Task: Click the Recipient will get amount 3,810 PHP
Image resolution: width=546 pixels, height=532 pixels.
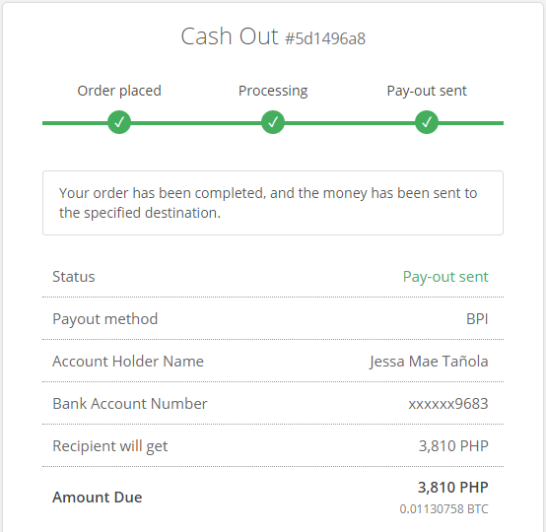Action: pos(453,446)
